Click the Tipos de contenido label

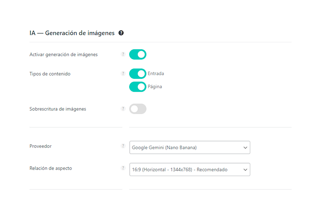pos(50,74)
